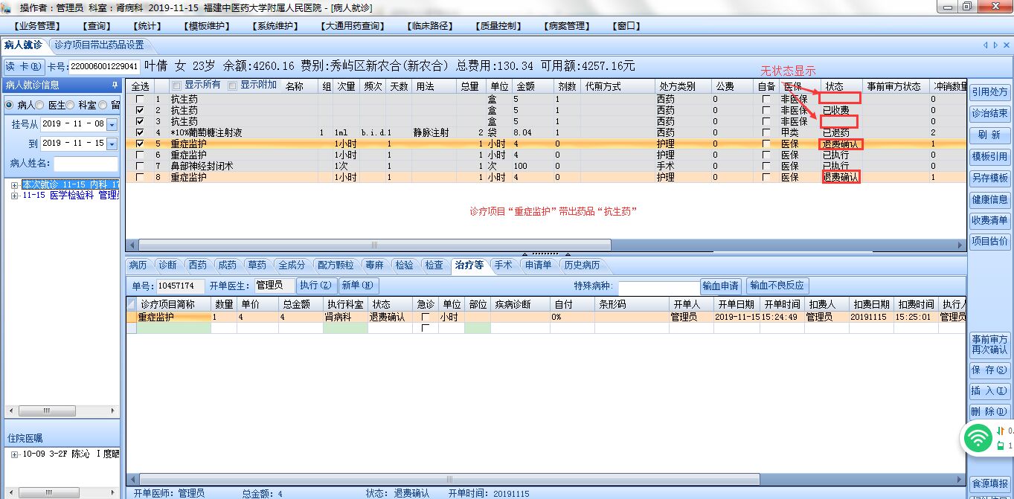Expand the 本次就诊 11-15 tree node
Screen dimensions: 1014x499
pyautogui.click(x=15, y=184)
